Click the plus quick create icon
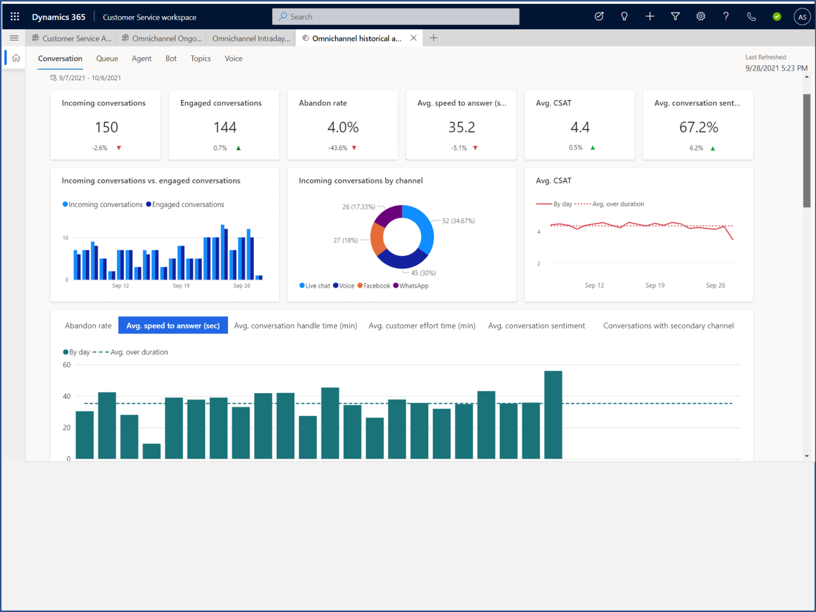The width and height of the screenshot is (816, 612). point(650,17)
